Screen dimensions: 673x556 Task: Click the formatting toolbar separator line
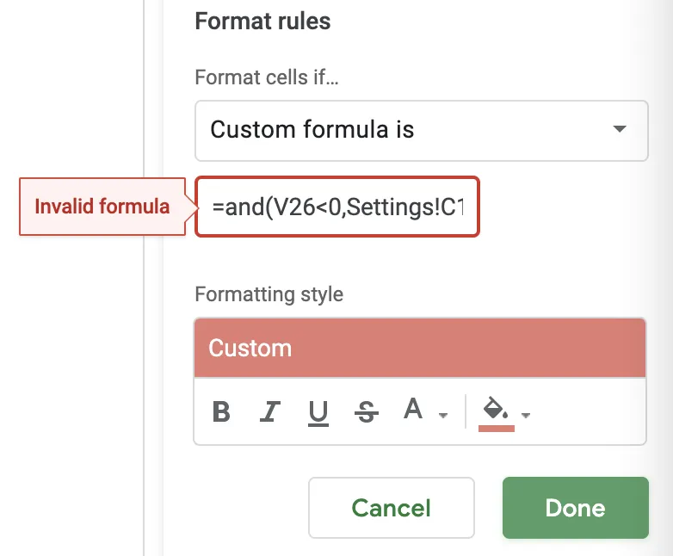tap(465, 412)
